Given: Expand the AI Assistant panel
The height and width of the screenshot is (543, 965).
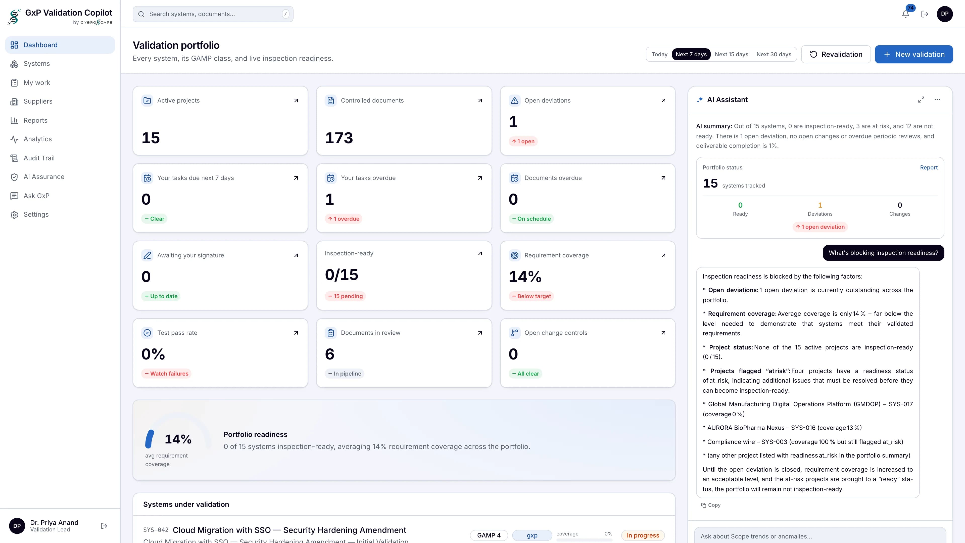Looking at the screenshot, I should click(921, 100).
